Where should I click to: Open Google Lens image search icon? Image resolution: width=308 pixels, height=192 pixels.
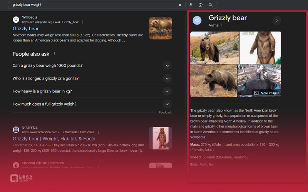pyautogui.click(x=201, y=5)
